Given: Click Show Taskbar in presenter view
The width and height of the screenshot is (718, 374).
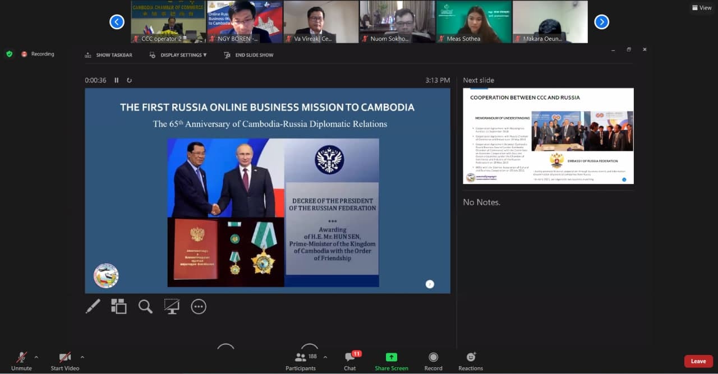Looking at the screenshot, I should (109, 55).
